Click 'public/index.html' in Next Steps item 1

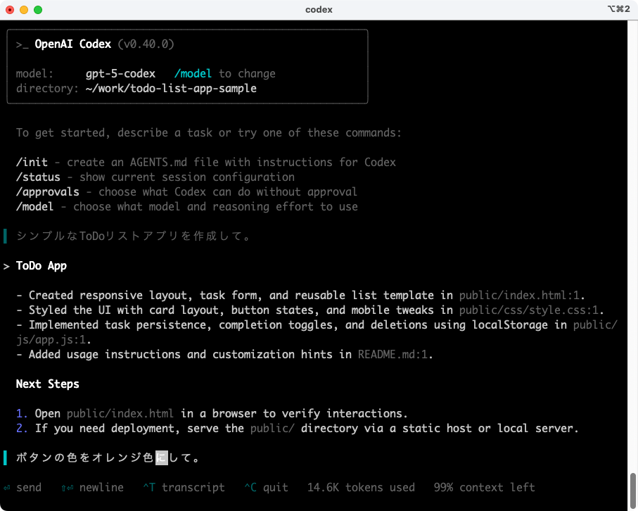pos(120,413)
